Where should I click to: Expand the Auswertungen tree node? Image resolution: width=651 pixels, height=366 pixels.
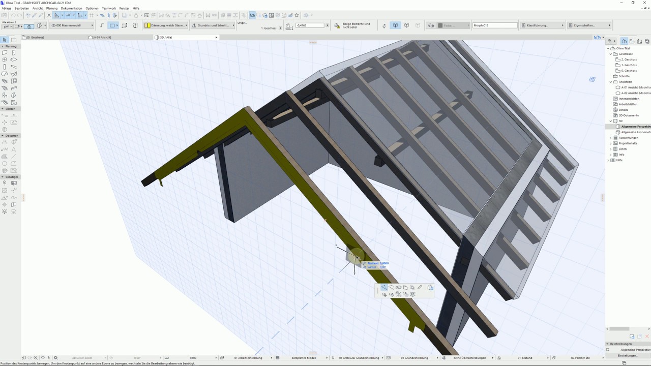point(611,138)
